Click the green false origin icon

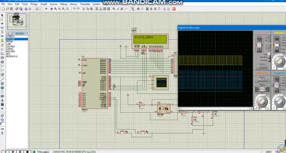click(x=46, y=9)
